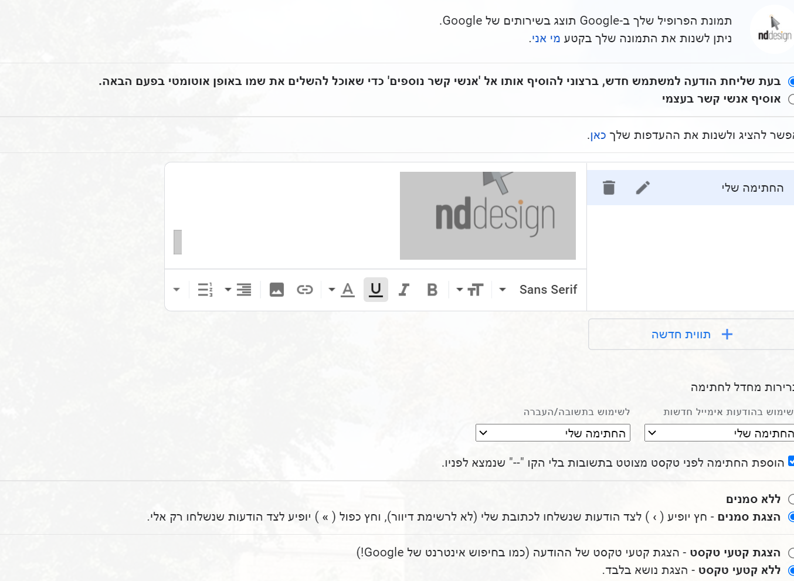Select auto-add new recipients to Other Contacts radio

point(790,81)
